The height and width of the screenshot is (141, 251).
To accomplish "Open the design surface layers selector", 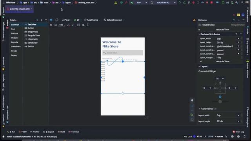I will 51,20.
